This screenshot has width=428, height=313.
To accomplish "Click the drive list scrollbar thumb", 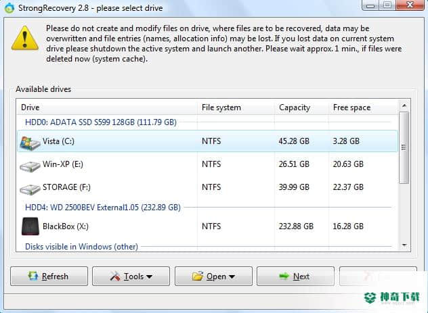I will [x=404, y=147].
